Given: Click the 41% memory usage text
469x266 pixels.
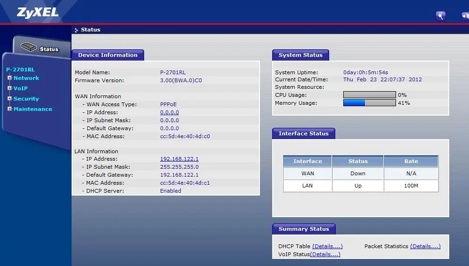Looking at the screenshot, I should (x=404, y=103).
